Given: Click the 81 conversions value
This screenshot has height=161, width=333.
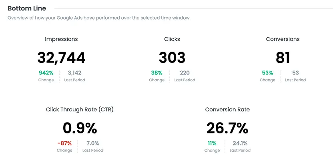Looking at the screenshot, I should tap(283, 58).
